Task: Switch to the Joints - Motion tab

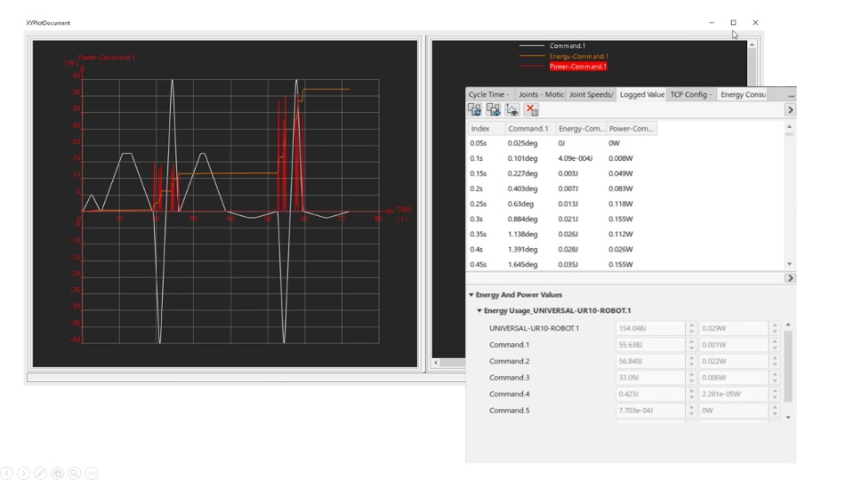Action: [x=540, y=95]
